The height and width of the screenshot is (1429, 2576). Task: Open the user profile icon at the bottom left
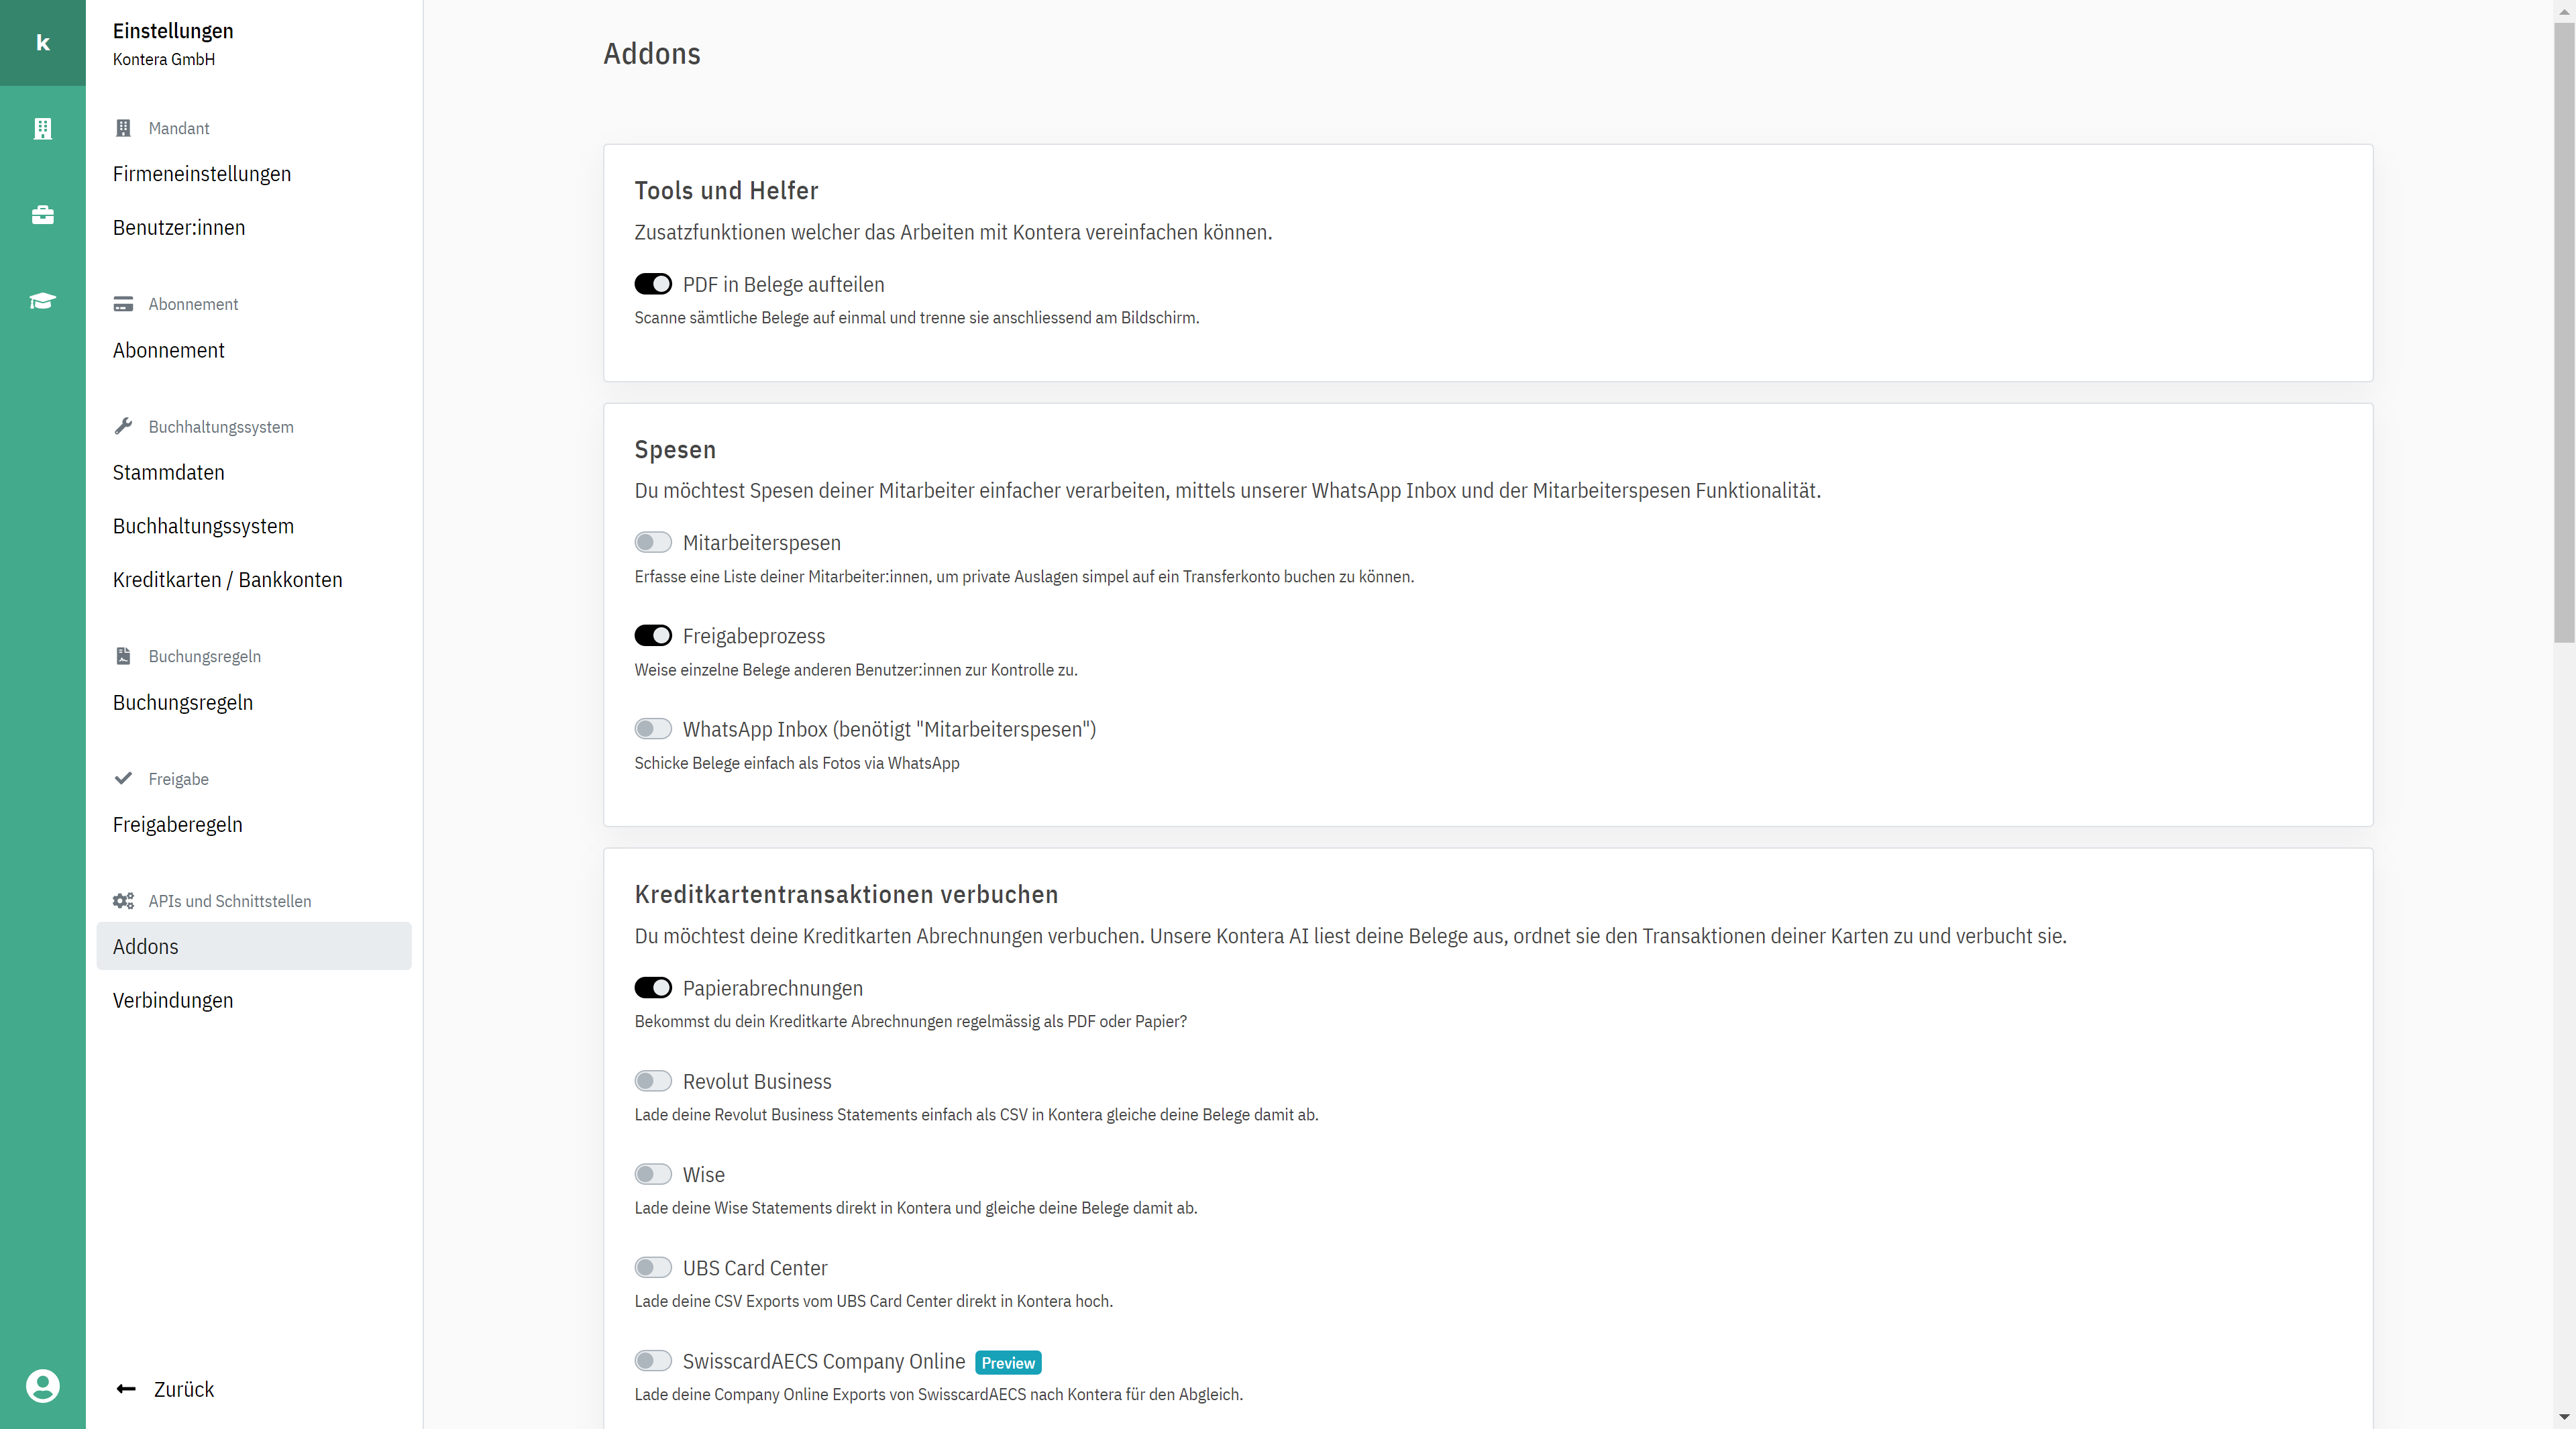coord(42,1386)
